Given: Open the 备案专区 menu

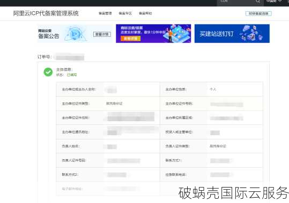Looking at the screenshot, I should (x=125, y=13).
